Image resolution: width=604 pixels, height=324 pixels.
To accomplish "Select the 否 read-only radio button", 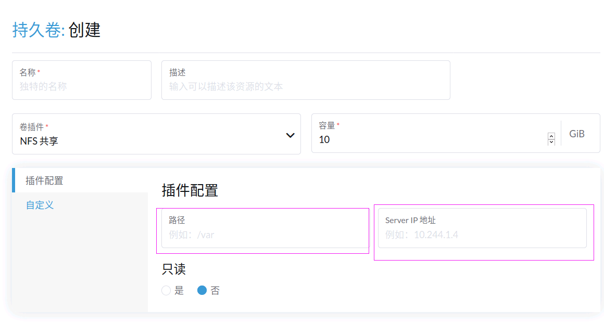I will point(202,291).
